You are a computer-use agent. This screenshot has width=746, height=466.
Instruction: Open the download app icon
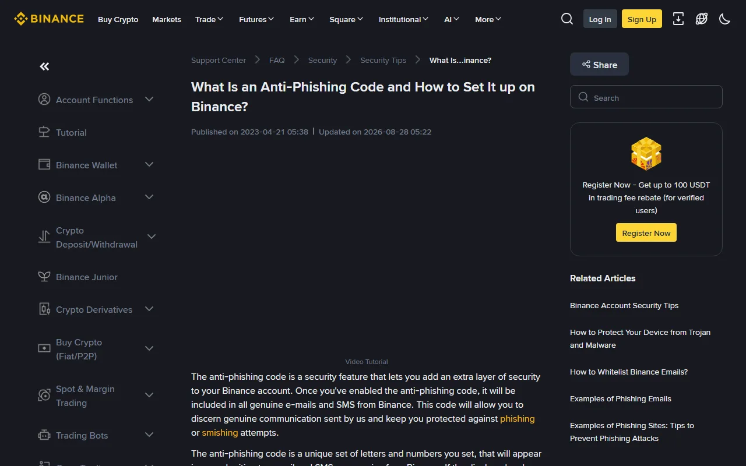pyautogui.click(x=678, y=19)
